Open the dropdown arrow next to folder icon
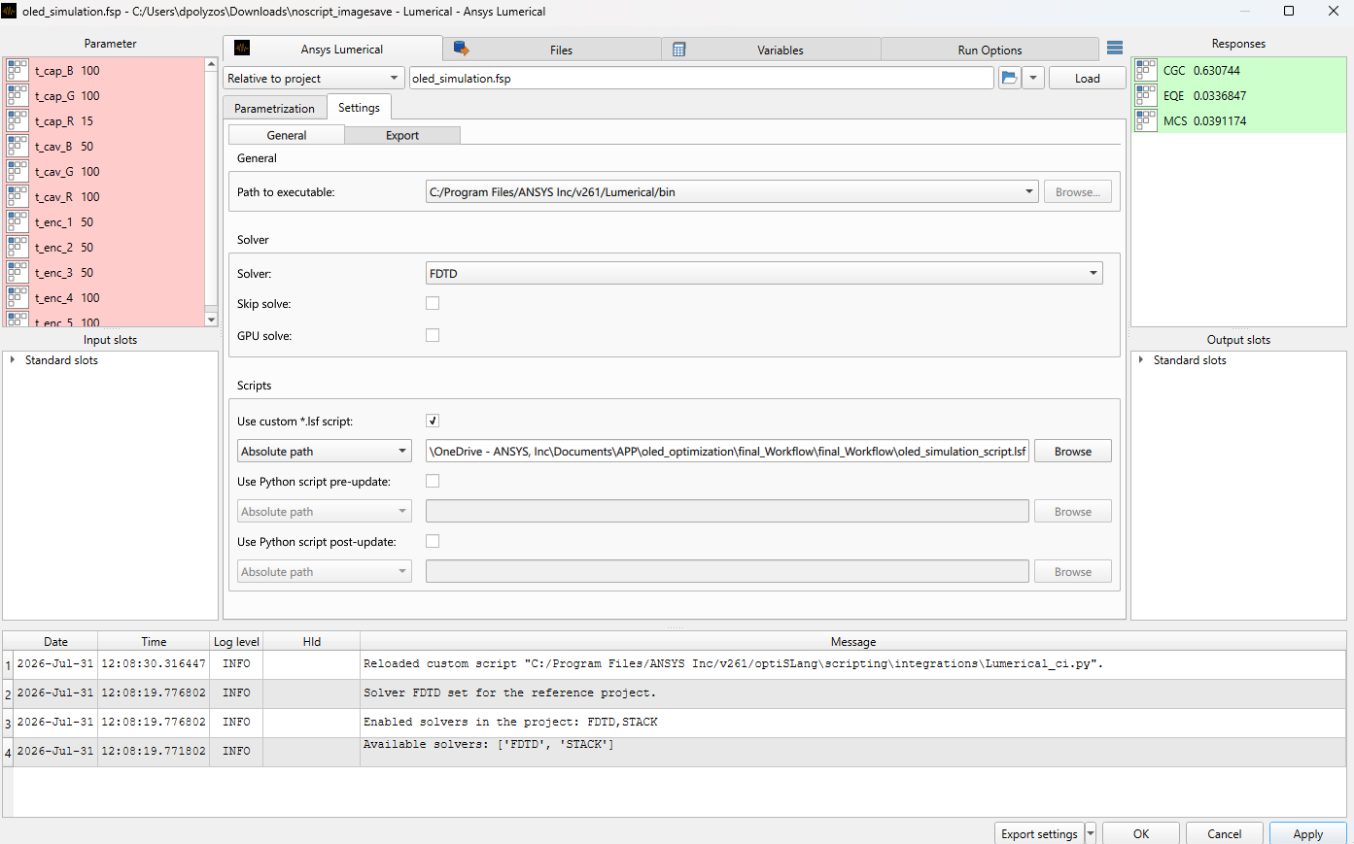The image size is (1354, 844). coord(1033,78)
